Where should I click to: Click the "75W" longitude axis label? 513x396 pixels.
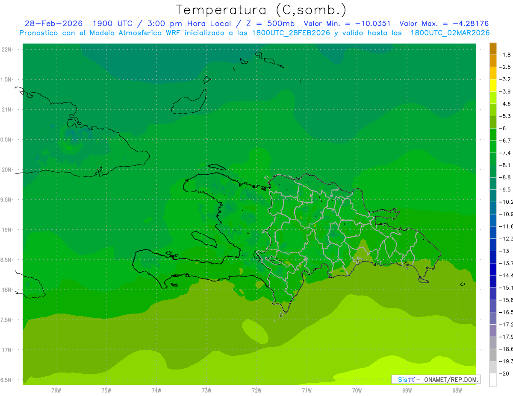coord(106,390)
